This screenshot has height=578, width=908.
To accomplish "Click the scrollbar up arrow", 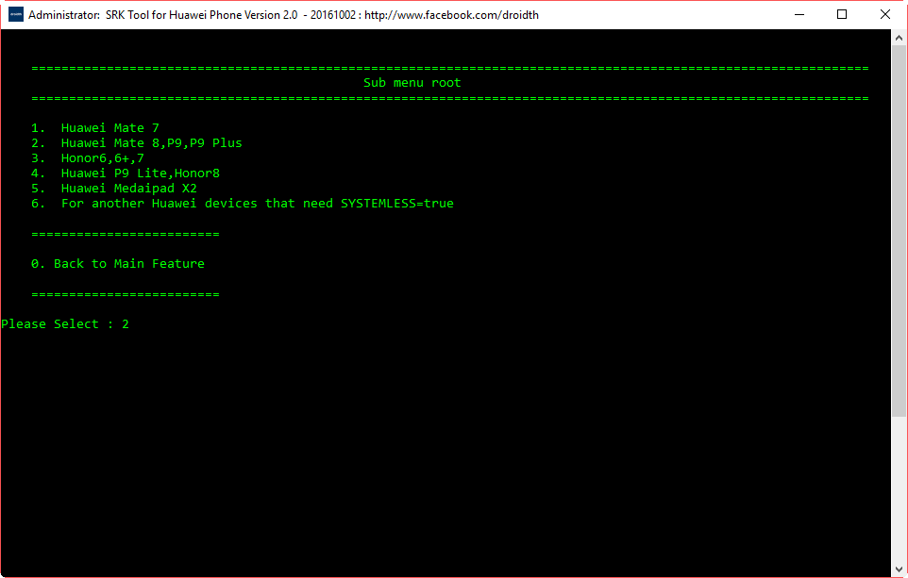I will click(899, 38).
